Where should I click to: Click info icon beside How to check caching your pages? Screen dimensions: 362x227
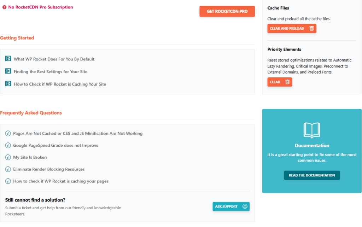pos(8,181)
